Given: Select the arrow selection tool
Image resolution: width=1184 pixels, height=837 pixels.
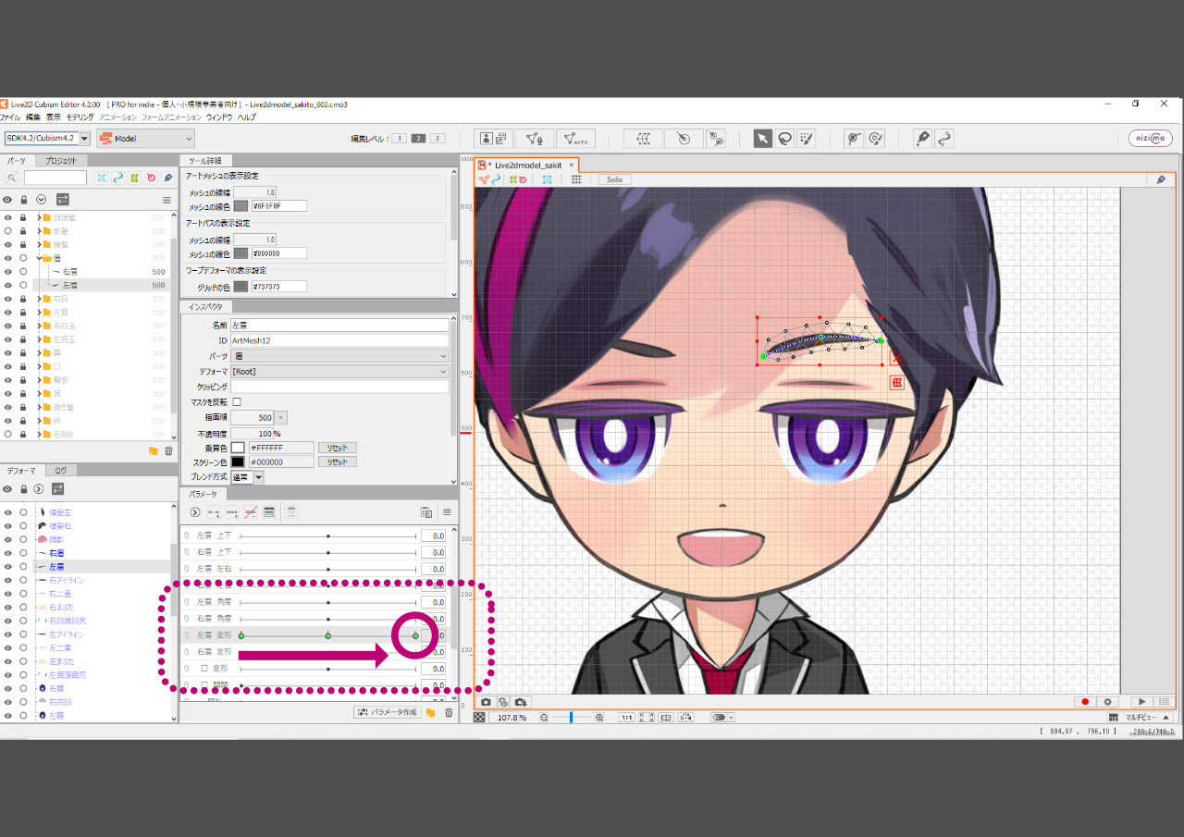Looking at the screenshot, I should click(x=762, y=139).
